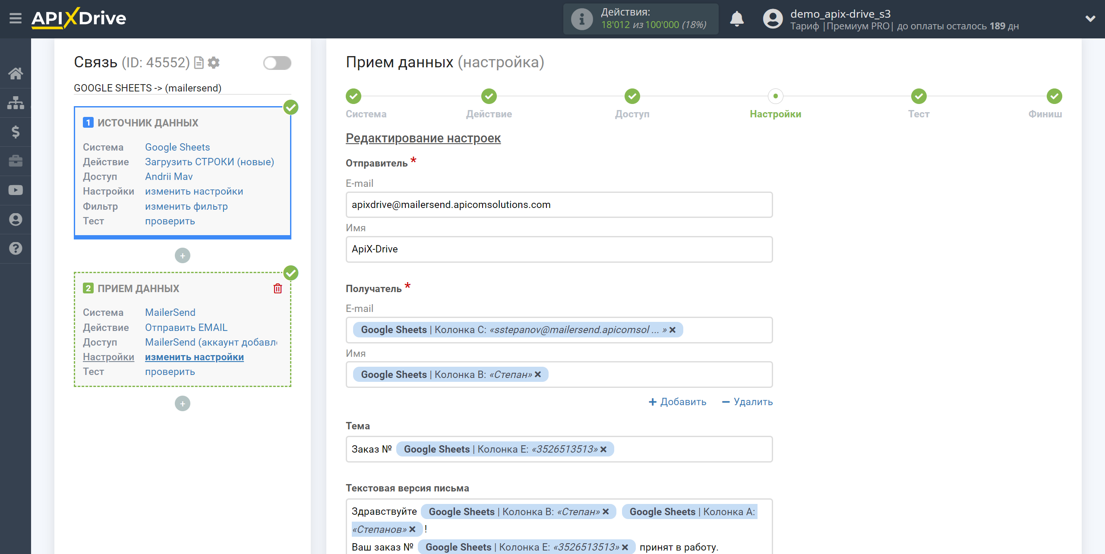
Task: Remove Колонка A Степанов tag in letter text
Action: [x=412, y=529]
